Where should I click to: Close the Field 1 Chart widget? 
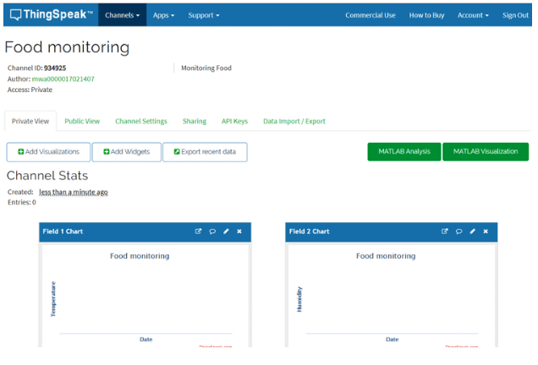pos(239,232)
